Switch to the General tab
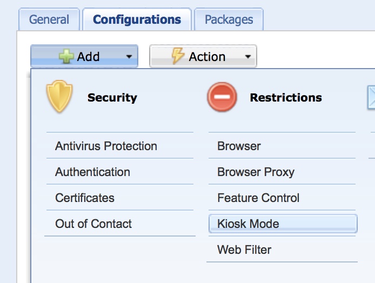 pyautogui.click(x=49, y=20)
